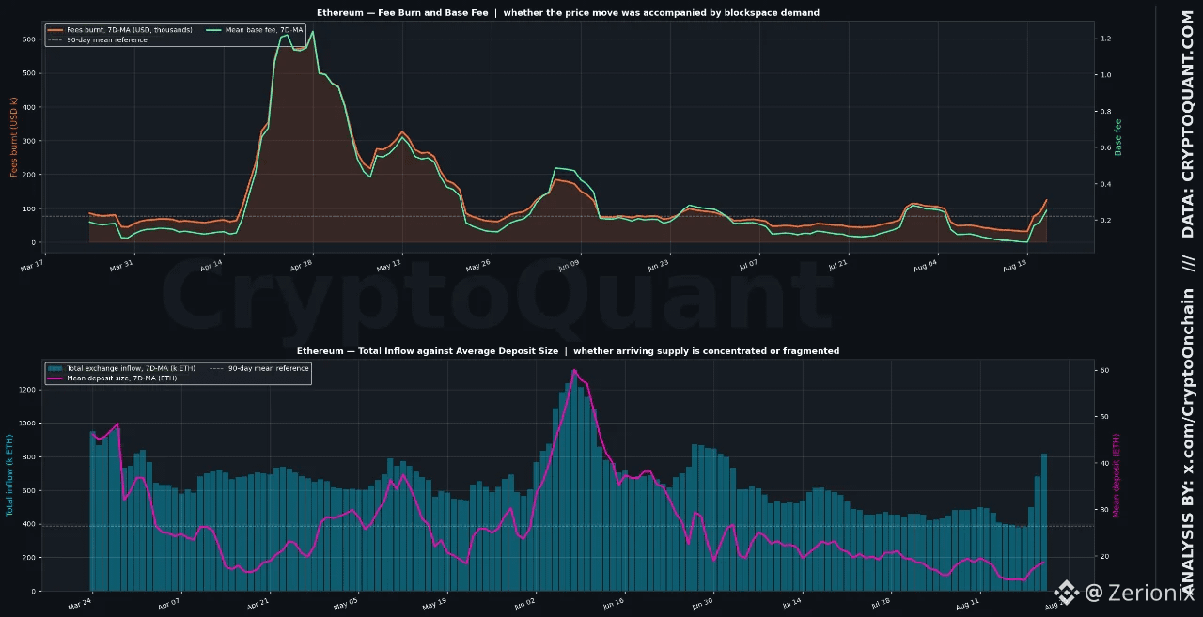Image resolution: width=1203 pixels, height=617 pixels.
Task: Click the 'May 19' date tick
Action: [435, 605]
